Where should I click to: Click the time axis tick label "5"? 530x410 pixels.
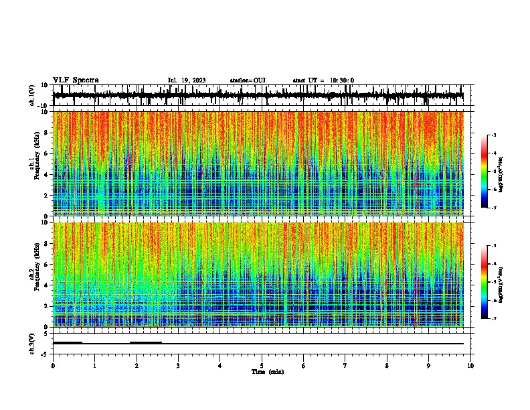point(262,366)
